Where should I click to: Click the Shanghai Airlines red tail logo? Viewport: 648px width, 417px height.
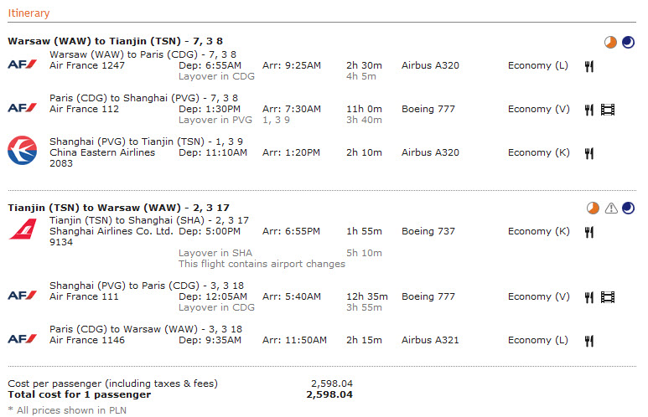click(x=23, y=229)
